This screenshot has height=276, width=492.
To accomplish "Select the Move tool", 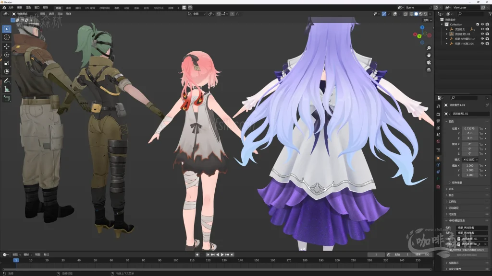I will (x=7, y=46).
